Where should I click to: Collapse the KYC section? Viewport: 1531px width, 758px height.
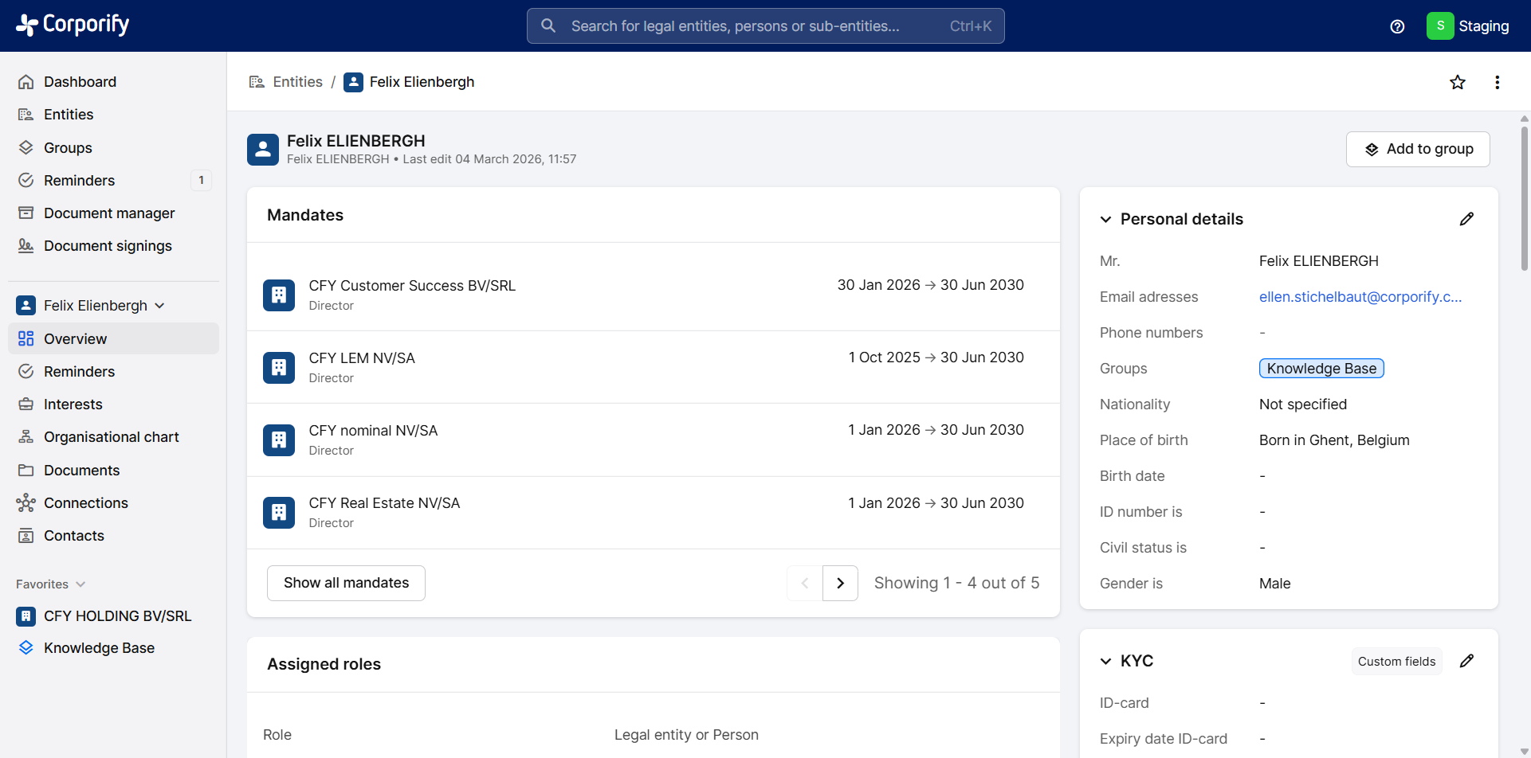pos(1105,661)
